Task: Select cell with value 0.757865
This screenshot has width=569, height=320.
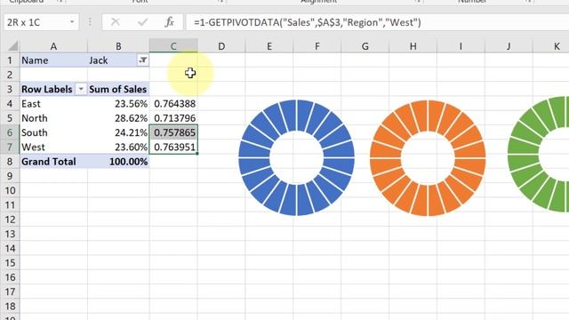Action: [x=173, y=132]
